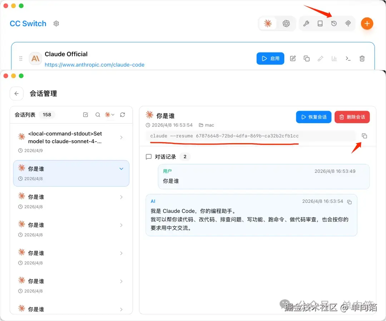The image size is (386, 321).
Task: Duplicate Claude Official provider
Action: (307, 59)
